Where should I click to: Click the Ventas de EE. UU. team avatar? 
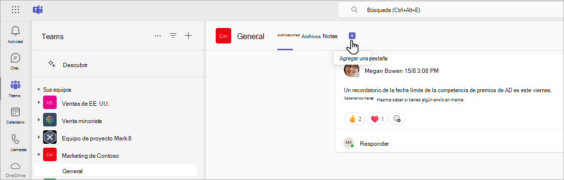click(50, 103)
